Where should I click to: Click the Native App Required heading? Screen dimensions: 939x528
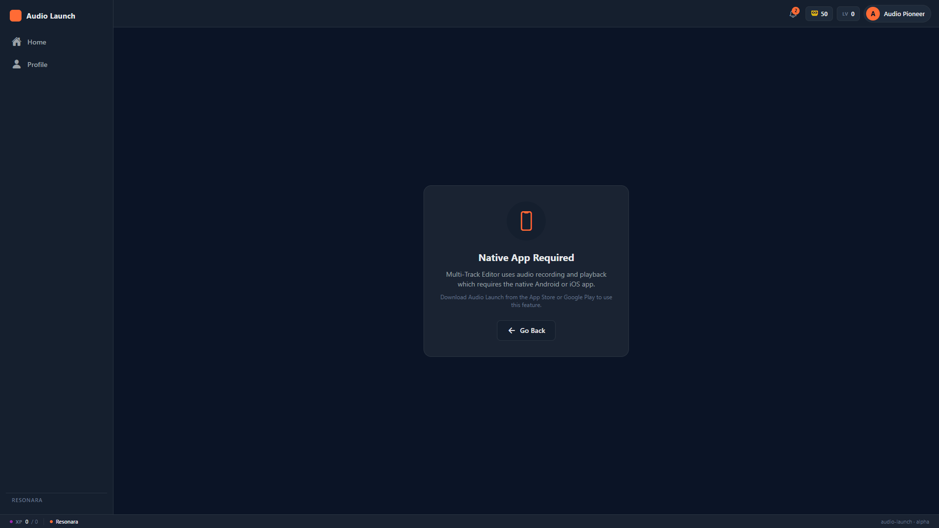click(526, 258)
